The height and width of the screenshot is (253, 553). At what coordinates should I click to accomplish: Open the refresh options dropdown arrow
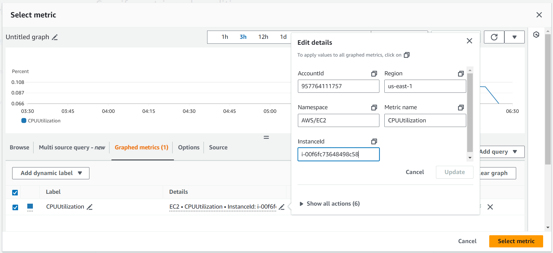tap(514, 37)
